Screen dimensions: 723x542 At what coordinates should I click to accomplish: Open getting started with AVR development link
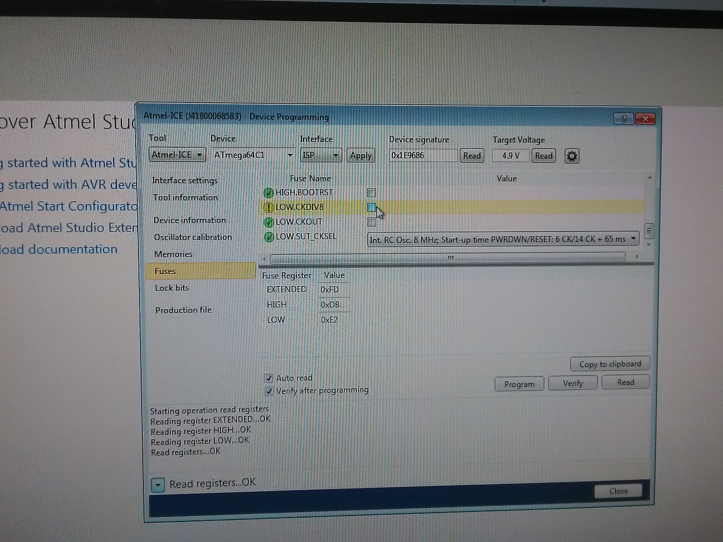(x=68, y=185)
